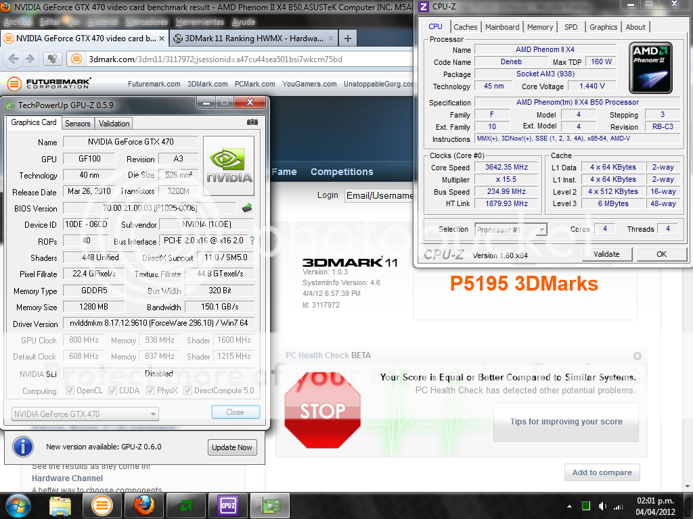Click the Firefox forward arrow button

30,59
